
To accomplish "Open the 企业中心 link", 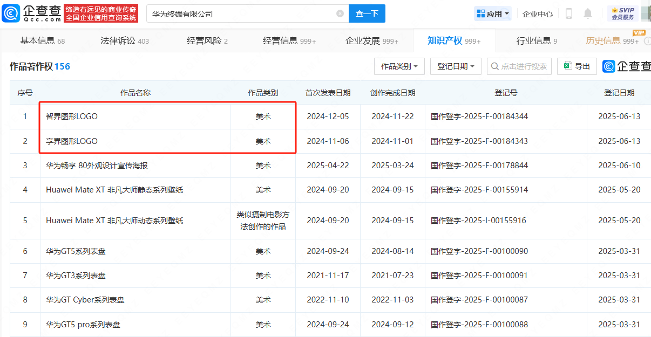I will coord(538,13).
